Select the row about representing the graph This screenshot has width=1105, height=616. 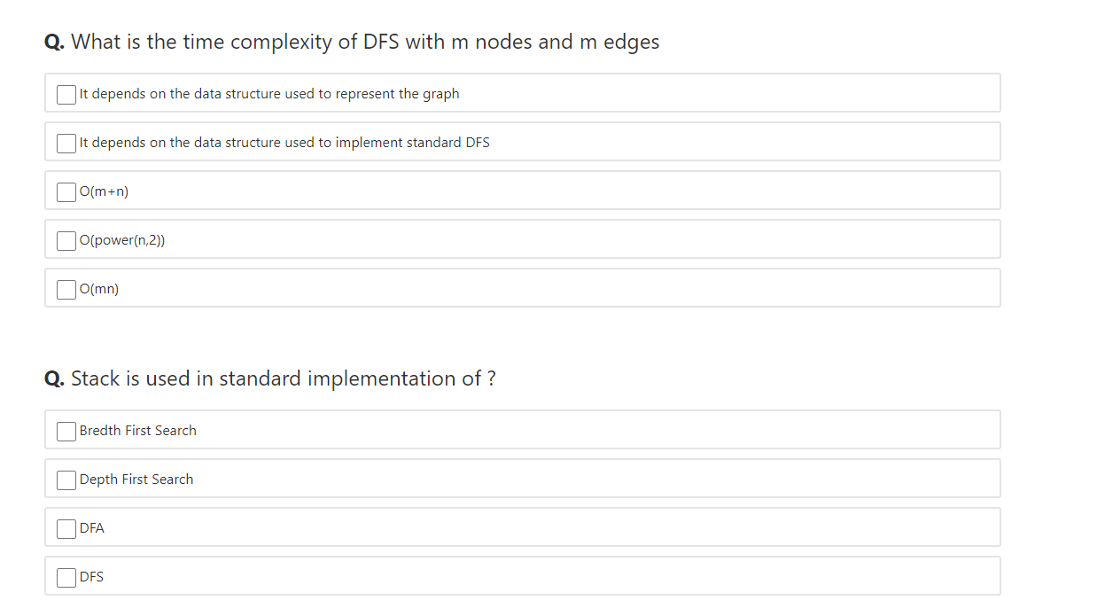522,92
